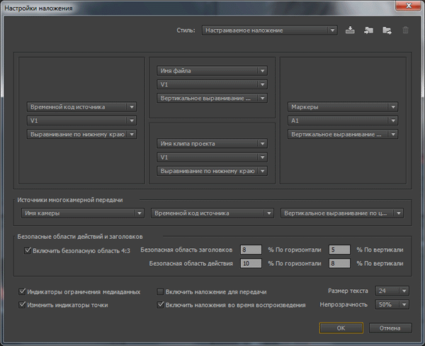Open Вертикальное выравнивание dropdown under Маркеры panel
Image resolution: width=425 pixels, height=346 pixels.
(343, 134)
